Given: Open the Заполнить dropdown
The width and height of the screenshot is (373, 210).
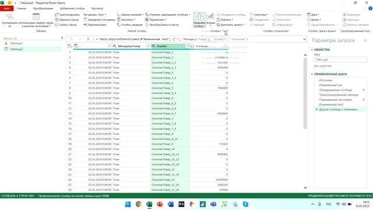Looking at the screenshot, I should tap(126, 20).
